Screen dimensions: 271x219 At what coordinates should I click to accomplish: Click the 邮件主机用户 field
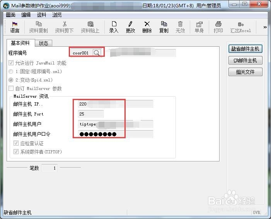click(115, 124)
